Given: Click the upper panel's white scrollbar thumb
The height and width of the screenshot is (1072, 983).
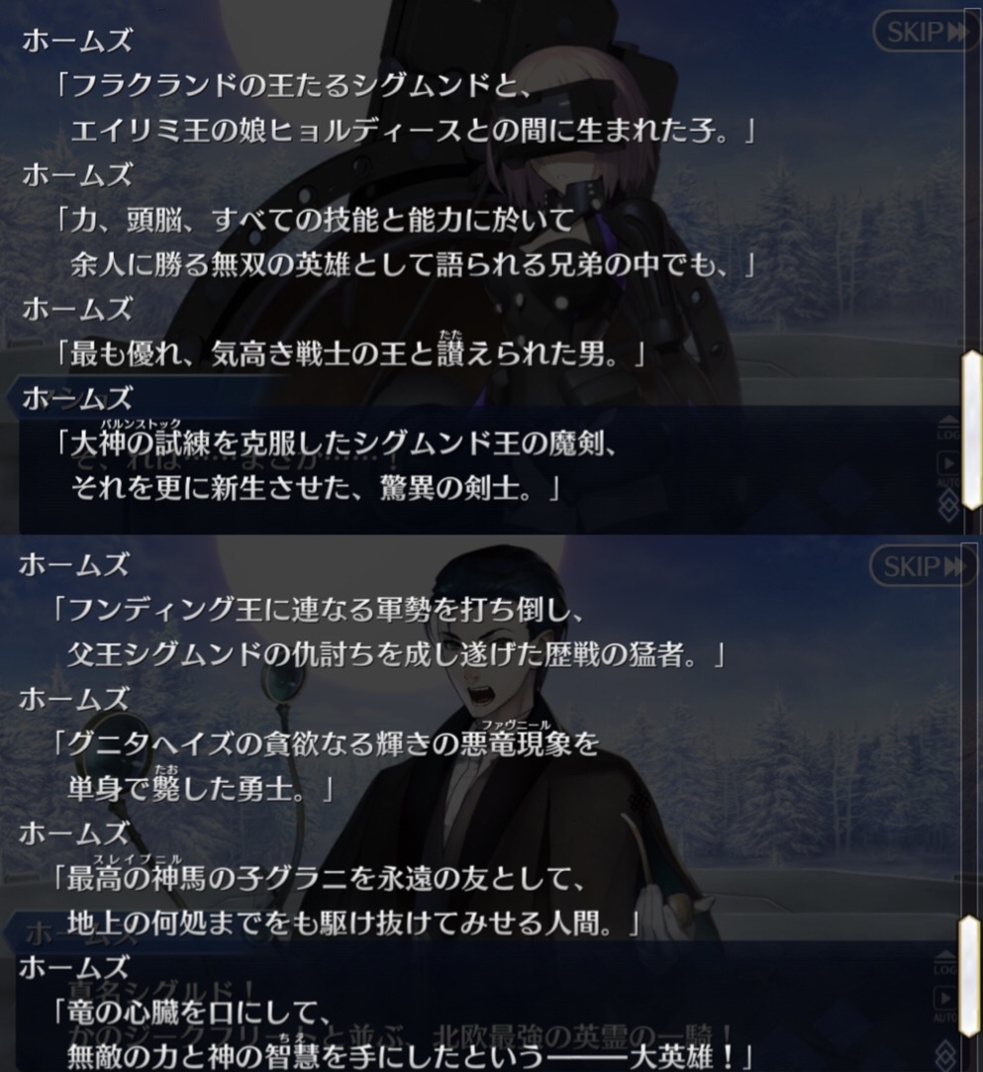Looking at the screenshot, I should [971, 432].
